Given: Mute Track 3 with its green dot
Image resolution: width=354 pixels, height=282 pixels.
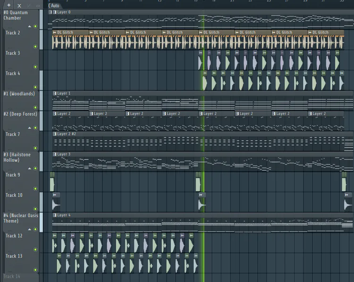Looking at the screenshot, I should [x=35, y=67].
